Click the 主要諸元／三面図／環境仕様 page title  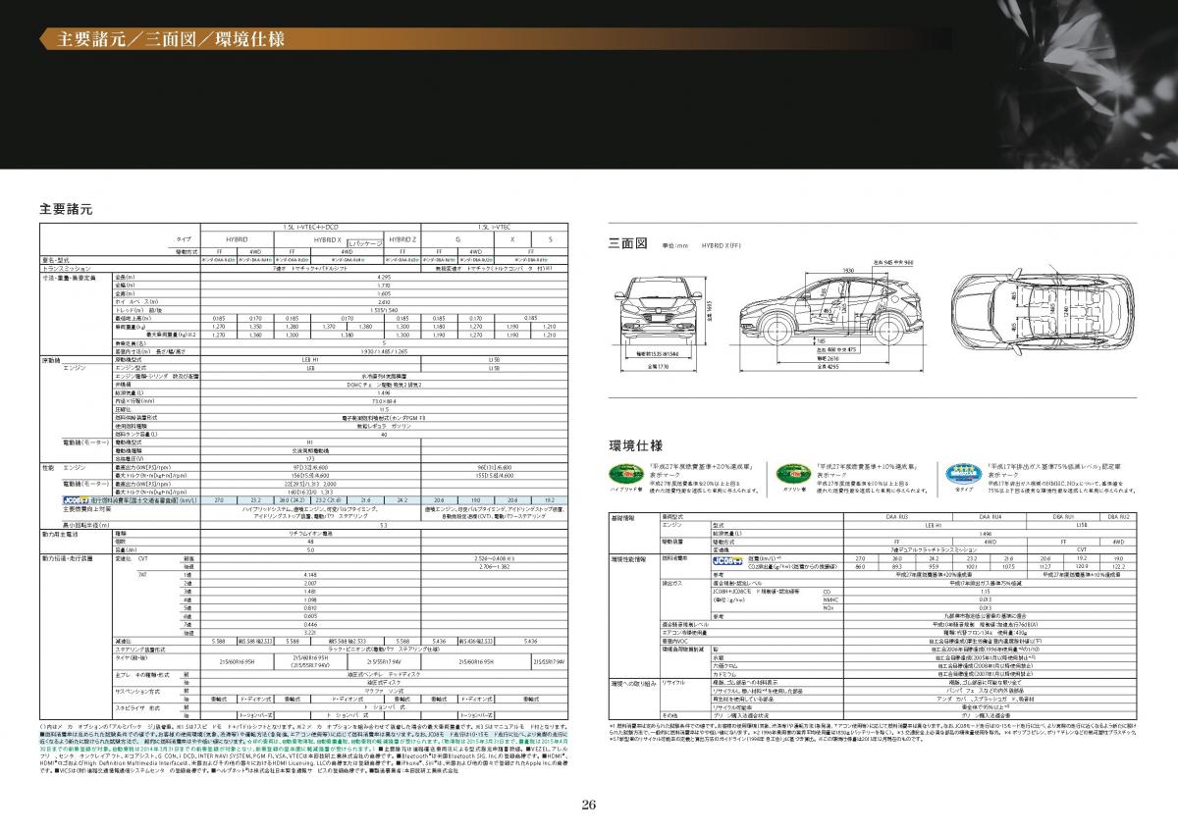click(x=171, y=40)
